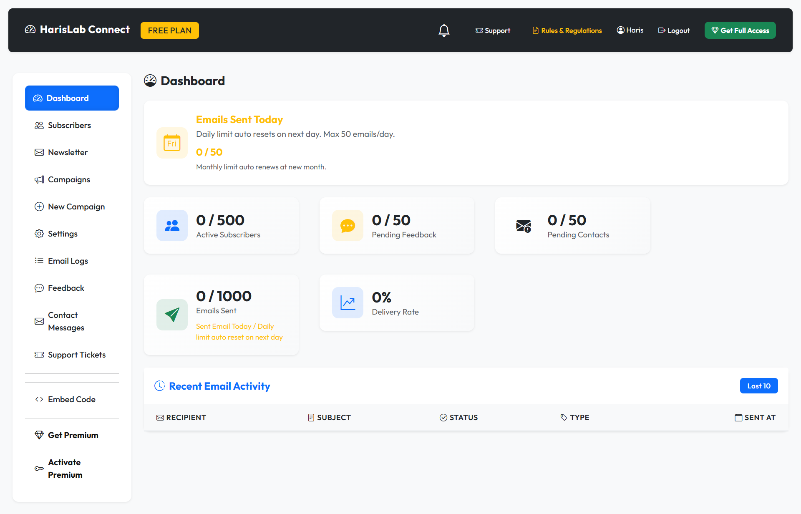801x514 pixels.
Task: Click the HarisLab Connect logo icon
Action: pos(30,30)
